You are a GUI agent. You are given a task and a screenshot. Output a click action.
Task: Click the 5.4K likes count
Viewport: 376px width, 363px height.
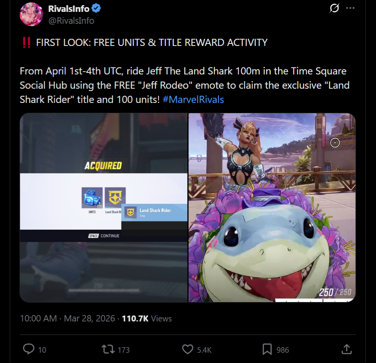(x=204, y=350)
